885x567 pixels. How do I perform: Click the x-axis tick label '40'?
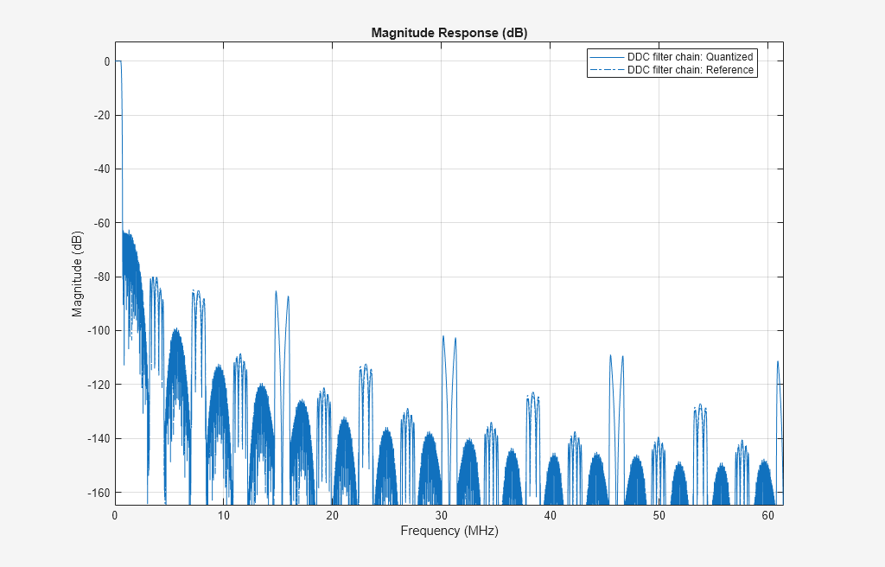pos(551,515)
